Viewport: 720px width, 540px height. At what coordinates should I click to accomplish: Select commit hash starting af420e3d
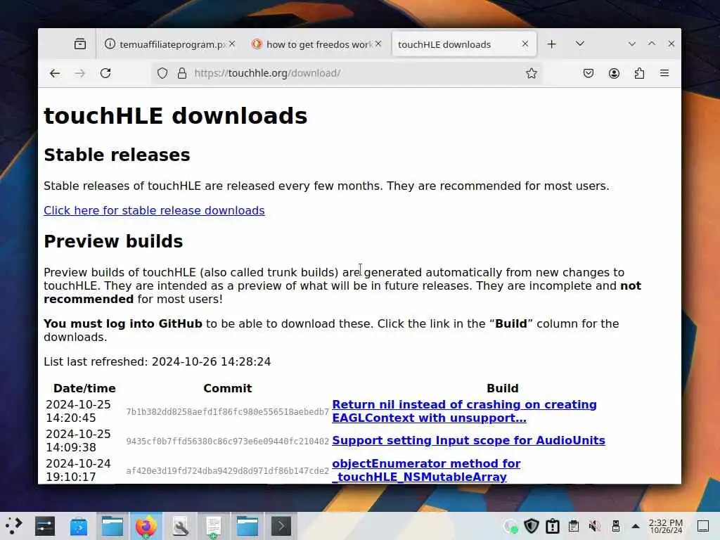point(227,470)
